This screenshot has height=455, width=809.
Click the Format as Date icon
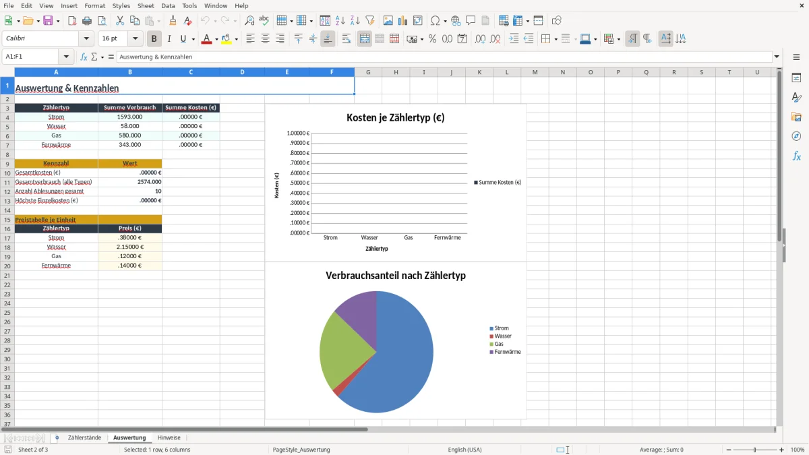pyautogui.click(x=462, y=39)
